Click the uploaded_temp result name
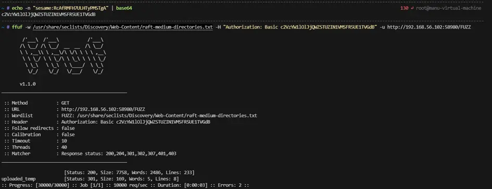 click(x=19, y=179)
